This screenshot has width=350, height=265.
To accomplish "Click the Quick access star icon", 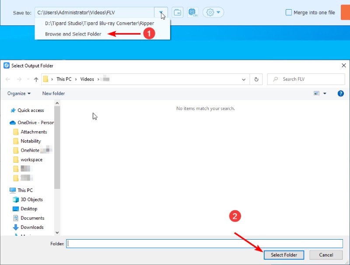I will (x=13, y=110).
